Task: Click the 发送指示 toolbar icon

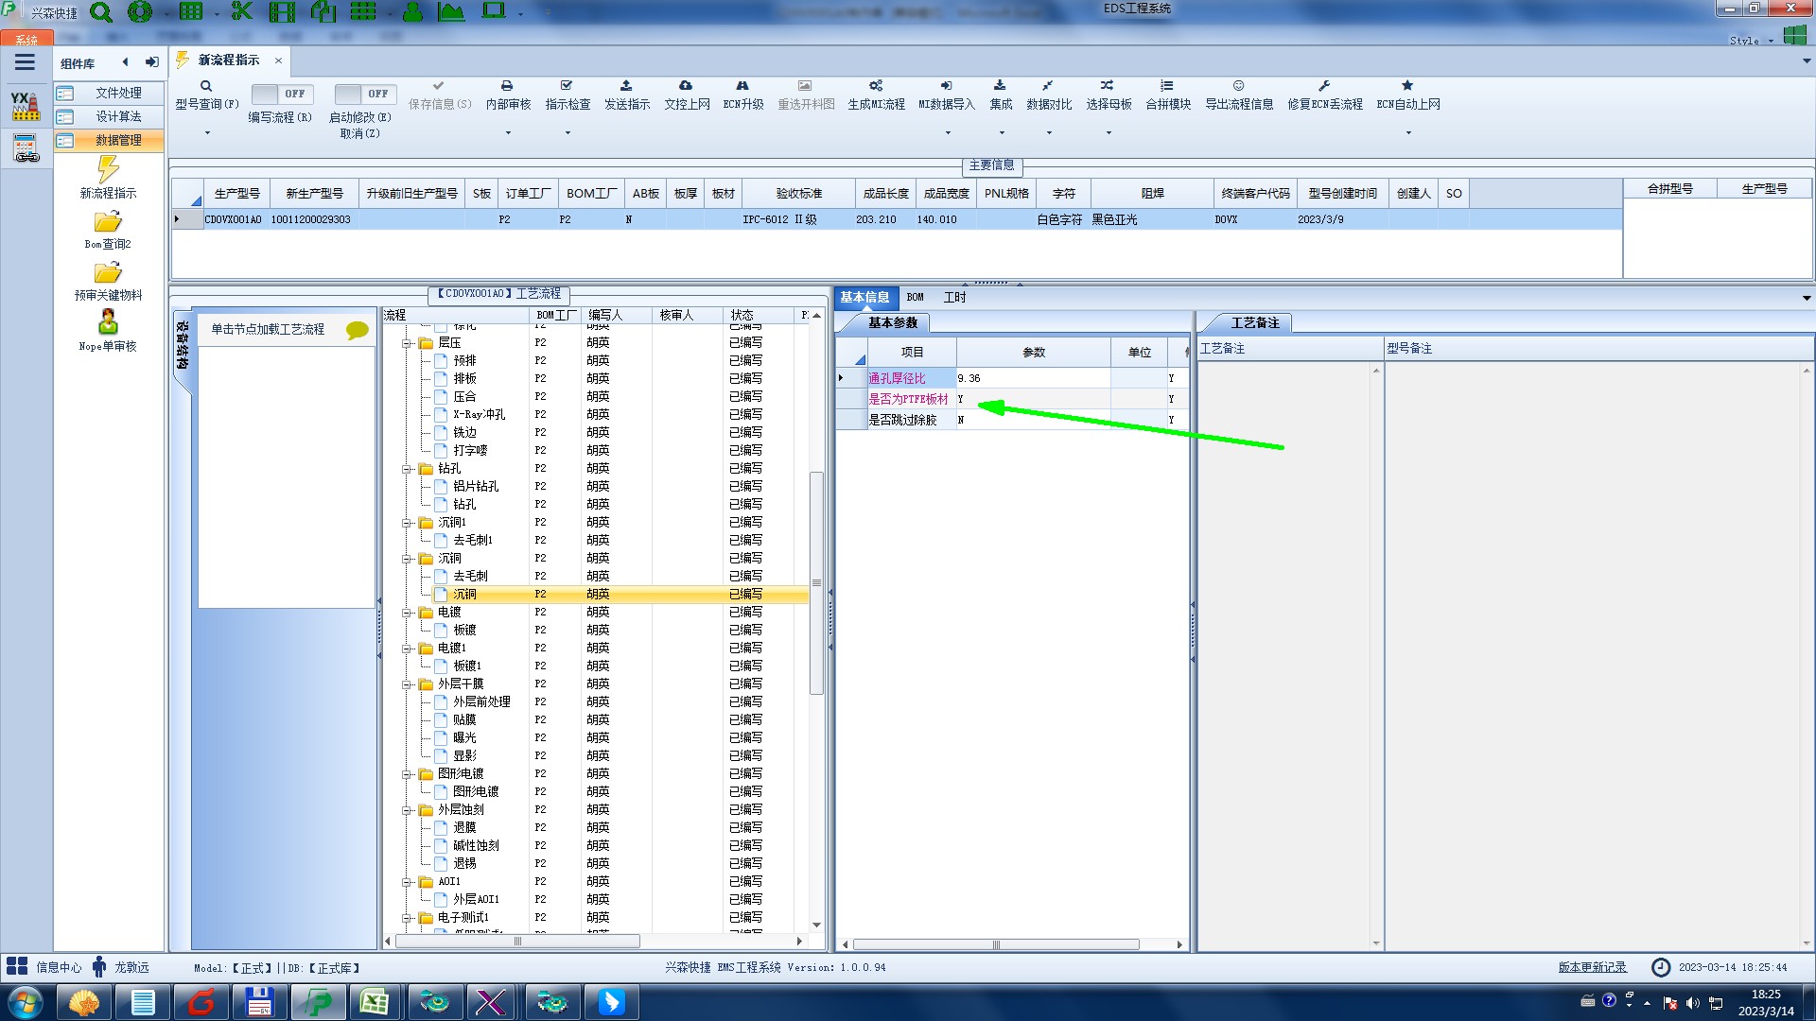Action: coord(626,86)
